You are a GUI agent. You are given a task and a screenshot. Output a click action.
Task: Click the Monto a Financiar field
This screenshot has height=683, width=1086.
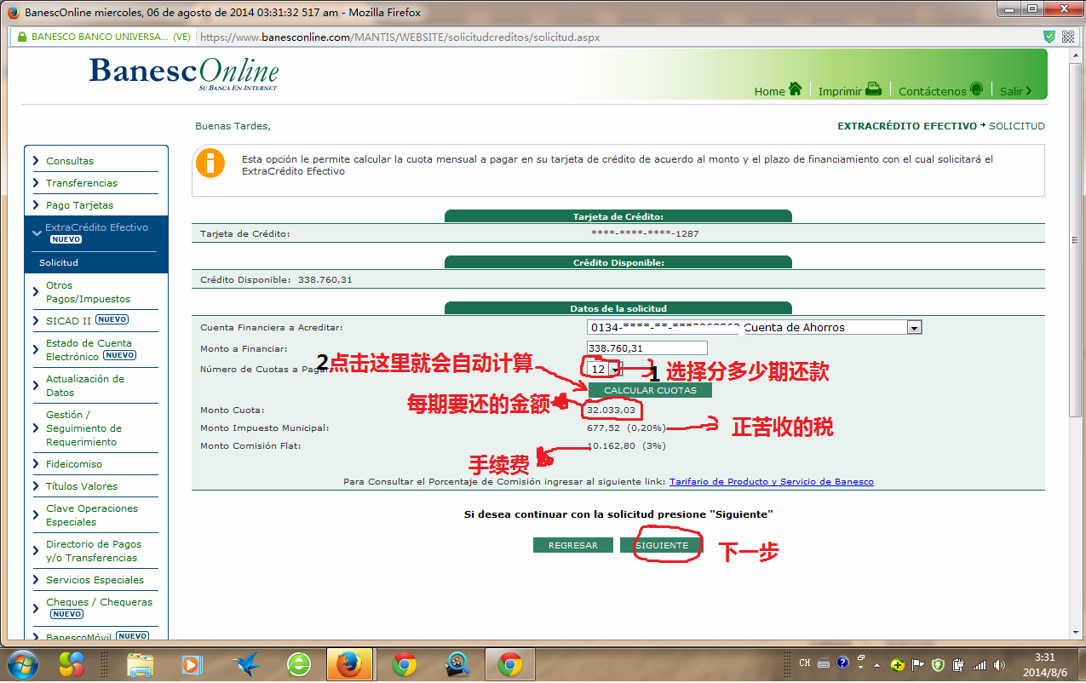point(647,348)
